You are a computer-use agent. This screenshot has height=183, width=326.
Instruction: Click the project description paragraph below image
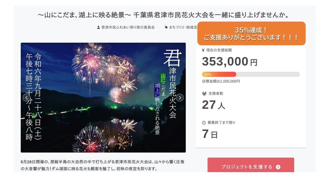pyautogui.click(x=102, y=165)
